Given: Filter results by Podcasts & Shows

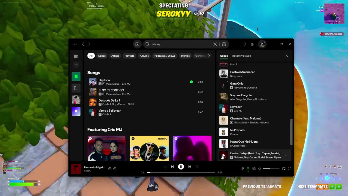Looking at the screenshot, I should point(165,56).
